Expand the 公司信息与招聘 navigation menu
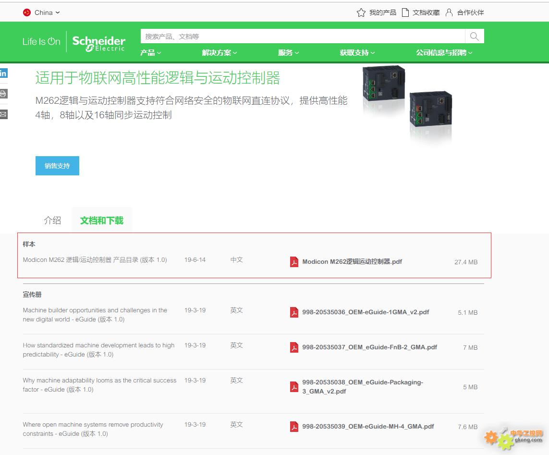 444,52
